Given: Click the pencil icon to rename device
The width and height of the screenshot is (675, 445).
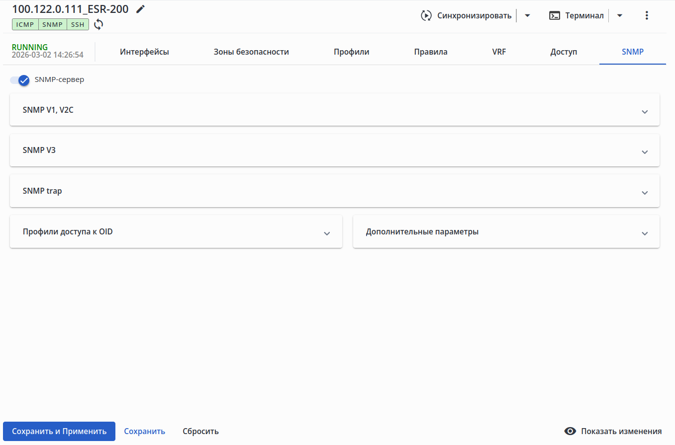Looking at the screenshot, I should tap(141, 9).
